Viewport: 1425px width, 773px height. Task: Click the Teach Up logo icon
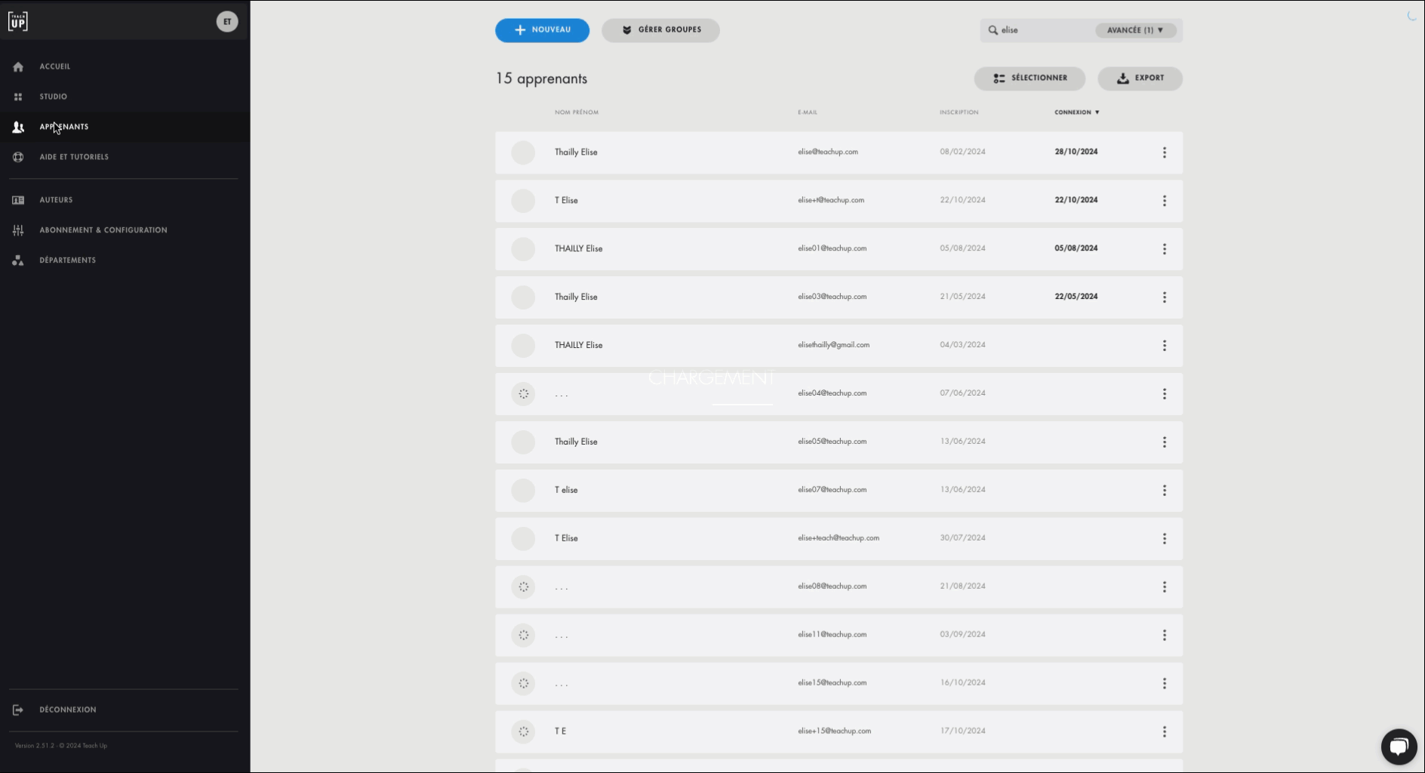pyautogui.click(x=18, y=21)
